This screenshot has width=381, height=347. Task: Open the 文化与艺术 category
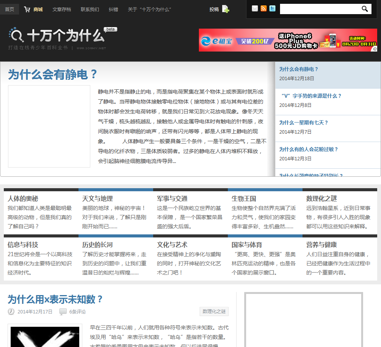click(x=172, y=245)
